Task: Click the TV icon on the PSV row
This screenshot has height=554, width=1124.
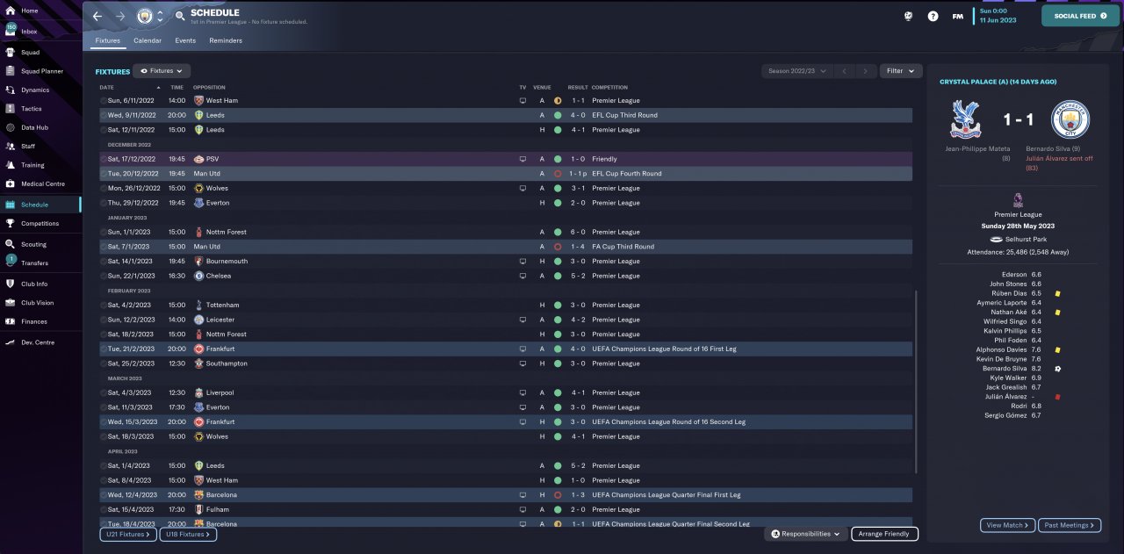Action: coord(522,159)
